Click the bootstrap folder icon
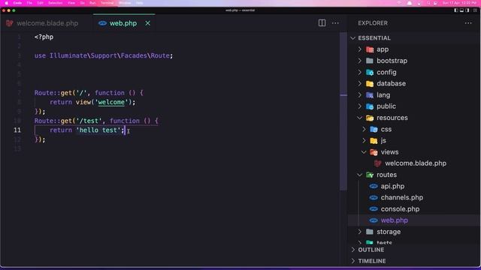This screenshot has width=481, height=270. [370, 61]
